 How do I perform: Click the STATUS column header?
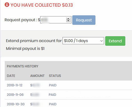coord(55,76)
